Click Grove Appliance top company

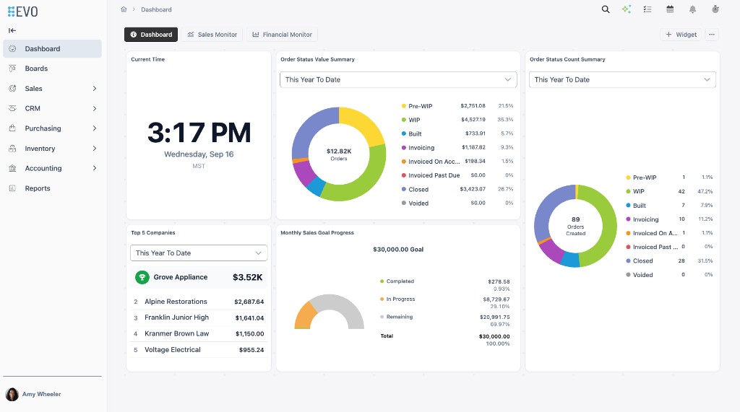(x=199, y=277)
